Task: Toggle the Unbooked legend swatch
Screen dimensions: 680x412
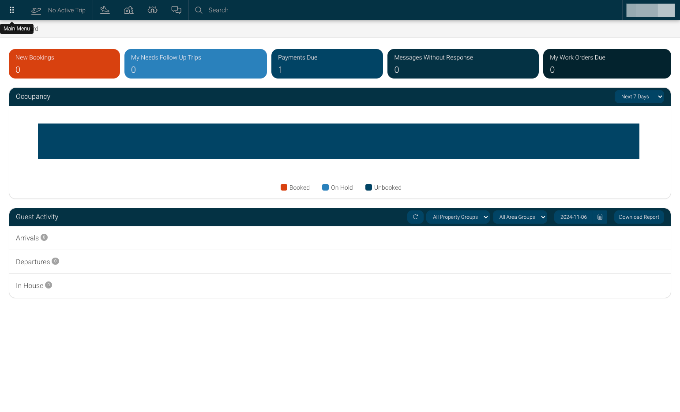Action: point(368,187)
